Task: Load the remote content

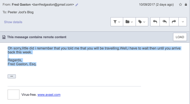Action: (180, 37)
